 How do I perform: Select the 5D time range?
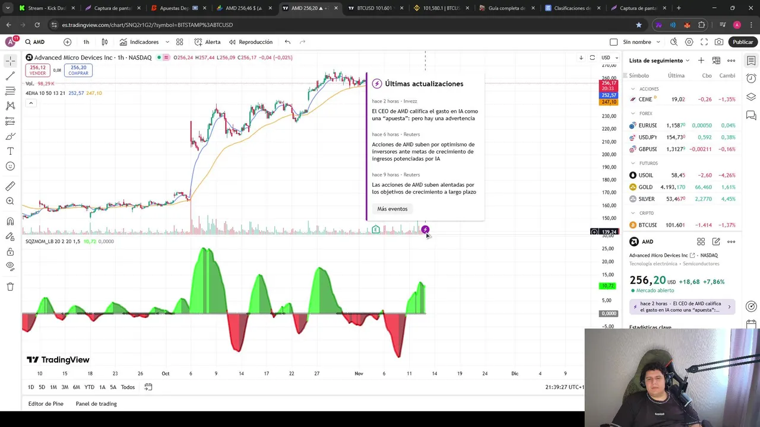(x=42, y=387)
